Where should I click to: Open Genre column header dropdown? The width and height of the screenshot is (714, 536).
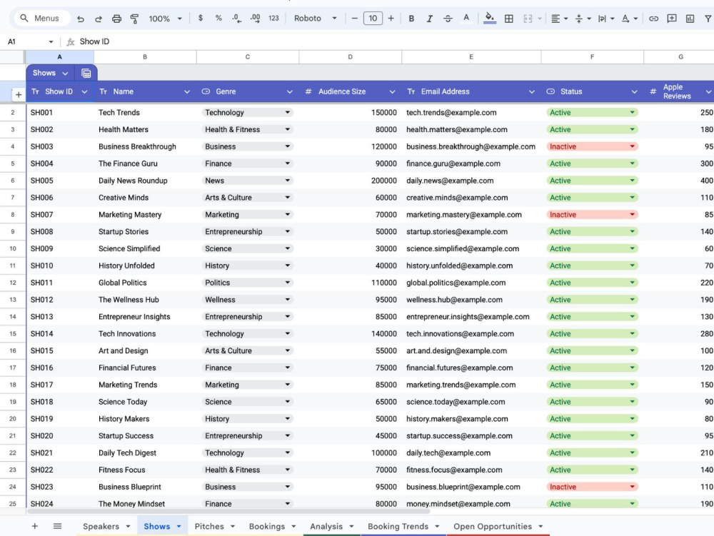[290, 91]
